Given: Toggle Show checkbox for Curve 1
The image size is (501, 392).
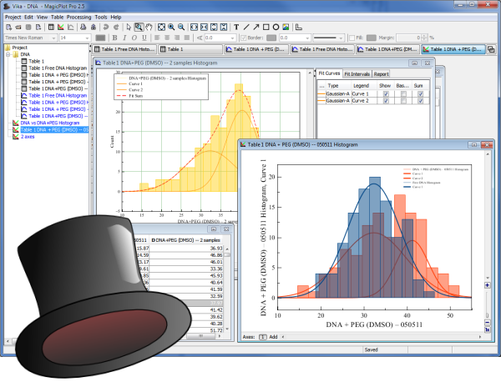Looking at the screenshot, I should tap(386, 94).
